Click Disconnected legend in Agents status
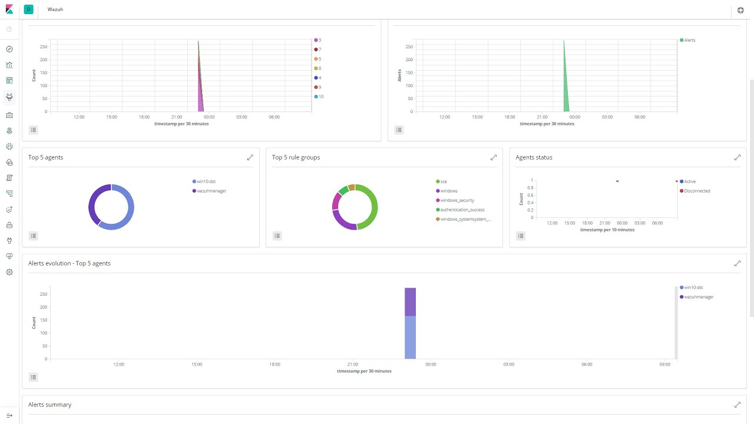The height and width of the screenshot is (424, 754). (x=695, y=191)
